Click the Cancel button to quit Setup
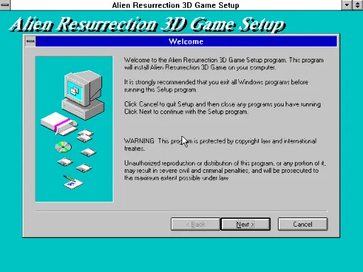 [303, 224]
